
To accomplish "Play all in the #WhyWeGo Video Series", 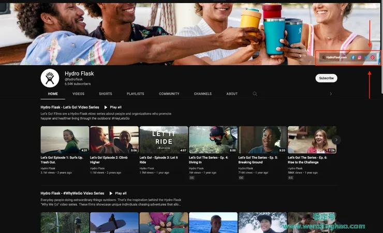I will [118, 193].
